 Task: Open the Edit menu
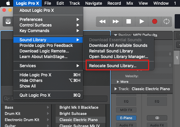click(60, 3)
